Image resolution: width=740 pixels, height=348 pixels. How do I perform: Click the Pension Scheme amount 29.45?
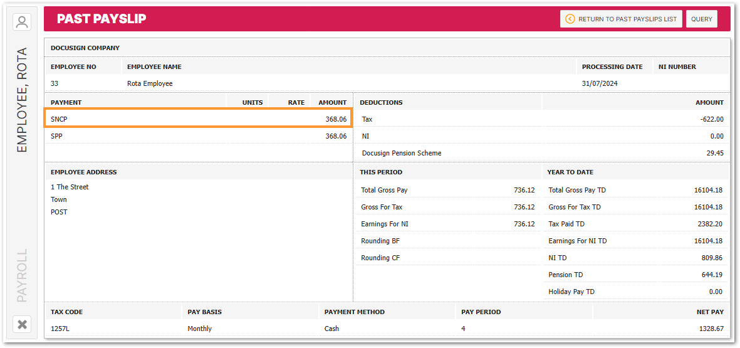point(715,153)
